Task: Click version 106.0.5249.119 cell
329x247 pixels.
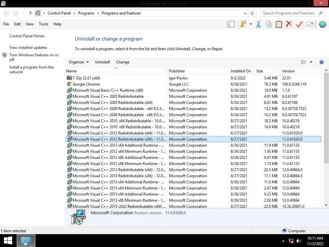Action: point(294,84)
